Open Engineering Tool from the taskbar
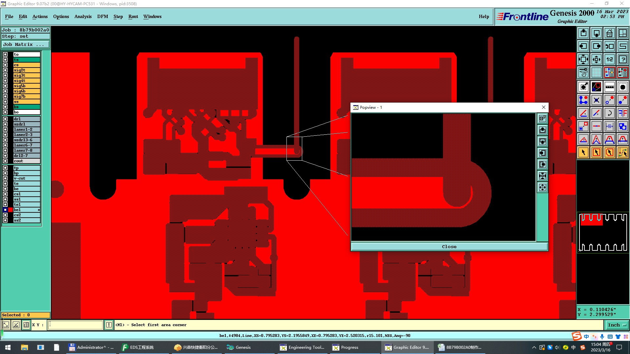This screenshot has height=354, width=630. (x=302, y=347)
